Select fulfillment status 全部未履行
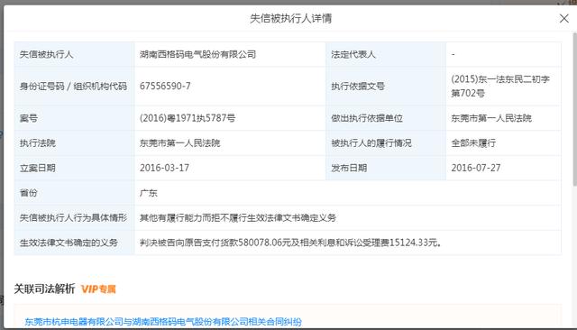The width and height of the screenshot is (577, 330). point(473,143)
